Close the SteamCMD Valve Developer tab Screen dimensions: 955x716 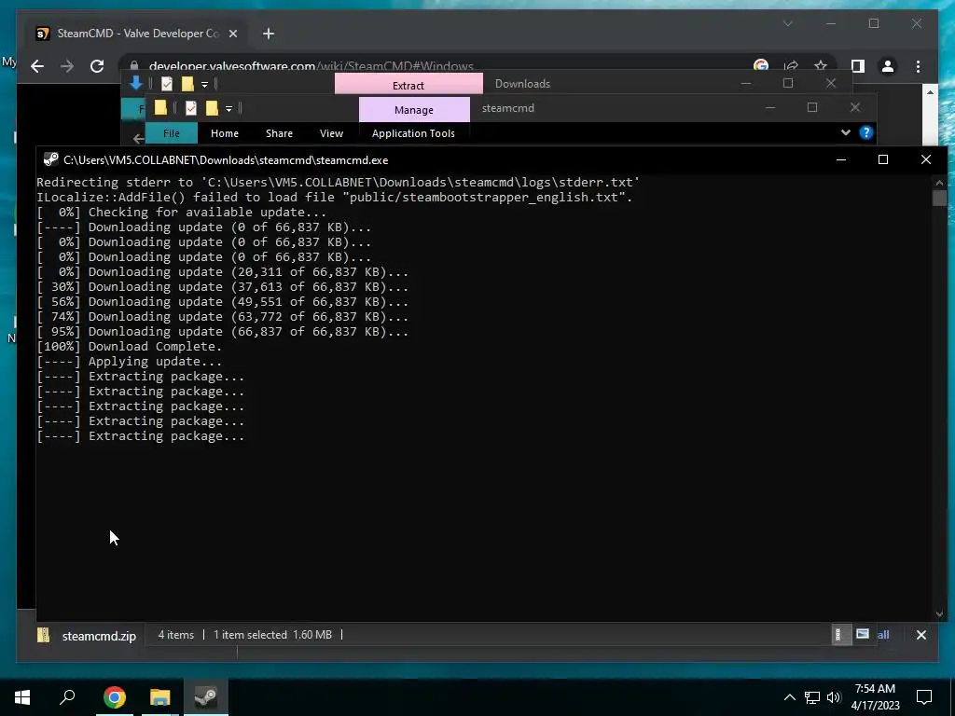point(232,34)
